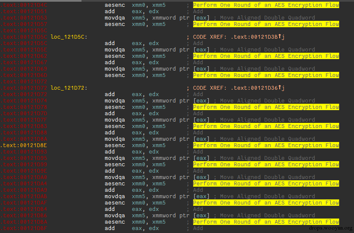Viewport: 354px width, 233px height.
Task: Click address .text:00121DB4
Action: [x=23, y=209]
